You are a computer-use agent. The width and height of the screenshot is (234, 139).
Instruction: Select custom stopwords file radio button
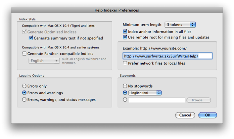(125, 100)
